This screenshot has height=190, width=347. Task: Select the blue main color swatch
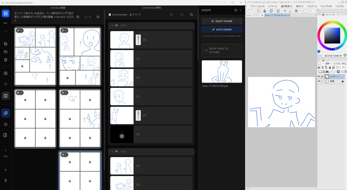pos(319,52)
